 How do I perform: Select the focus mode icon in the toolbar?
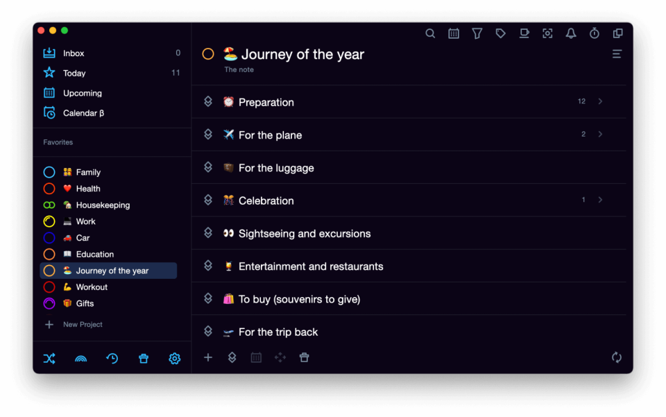point(547,33)
